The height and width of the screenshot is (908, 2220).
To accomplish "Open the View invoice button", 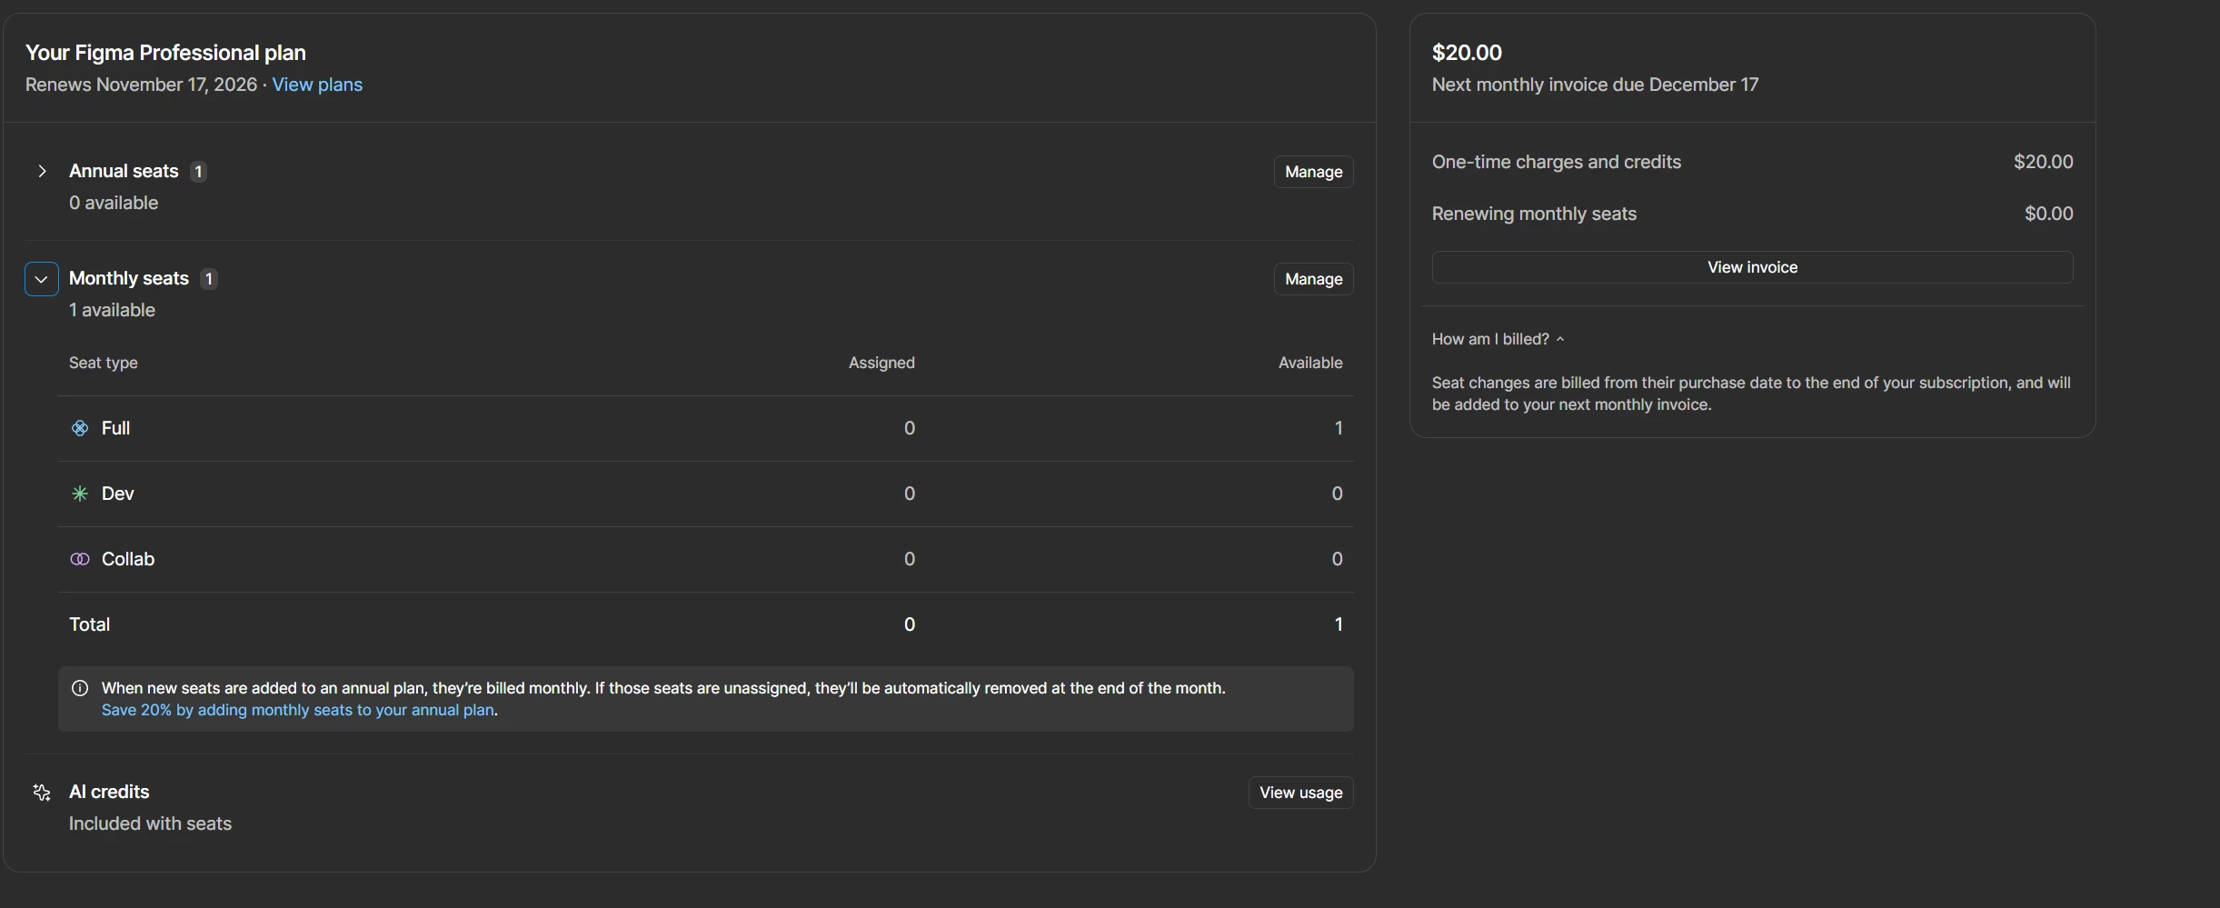I will tap(1752, 267).
